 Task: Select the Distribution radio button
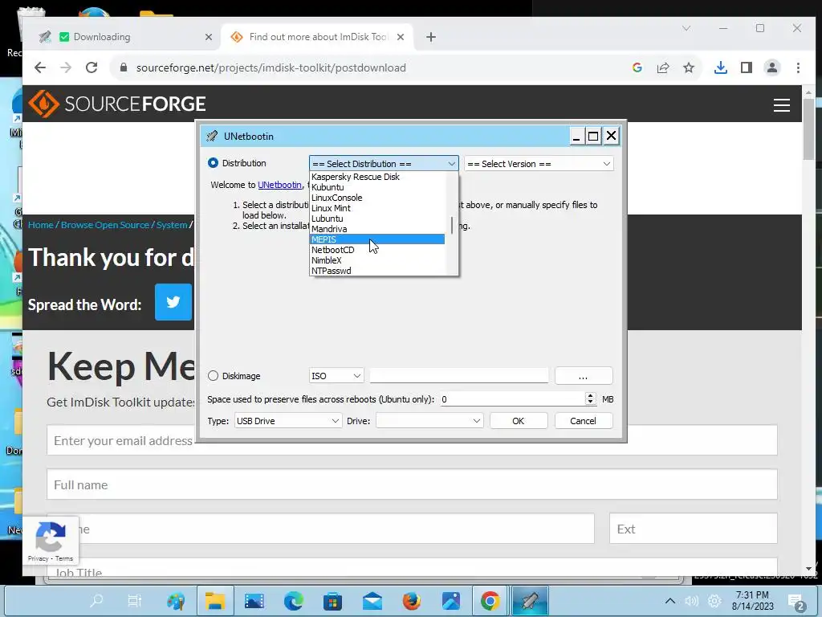[x=213, y=163]
